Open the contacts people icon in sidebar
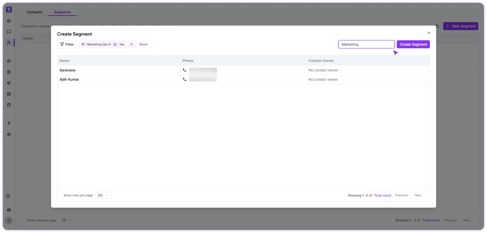 tap(9, 43)
